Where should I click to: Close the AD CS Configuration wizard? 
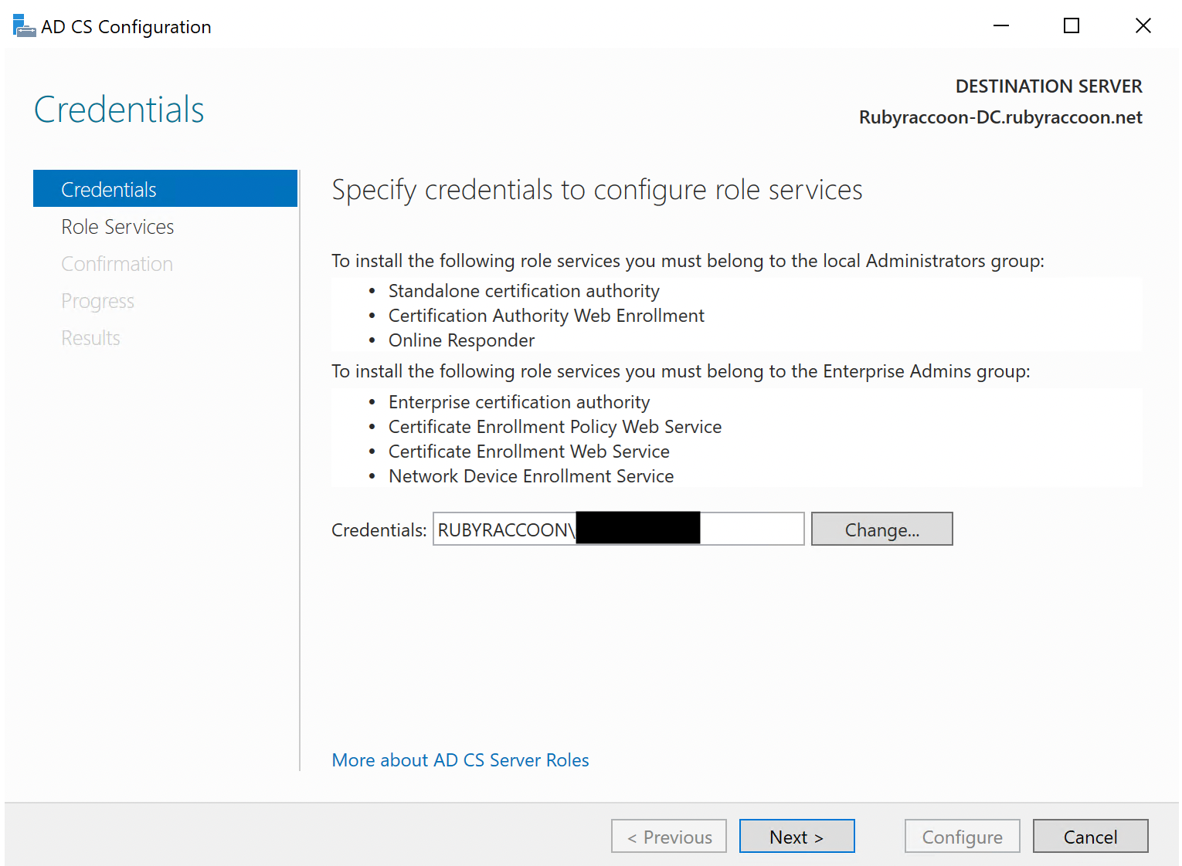click(x=1143, y=25)
